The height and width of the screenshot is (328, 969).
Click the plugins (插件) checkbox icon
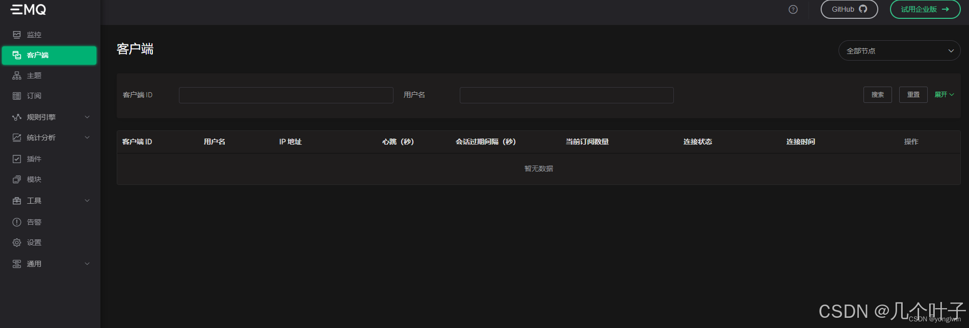point(17,159)
